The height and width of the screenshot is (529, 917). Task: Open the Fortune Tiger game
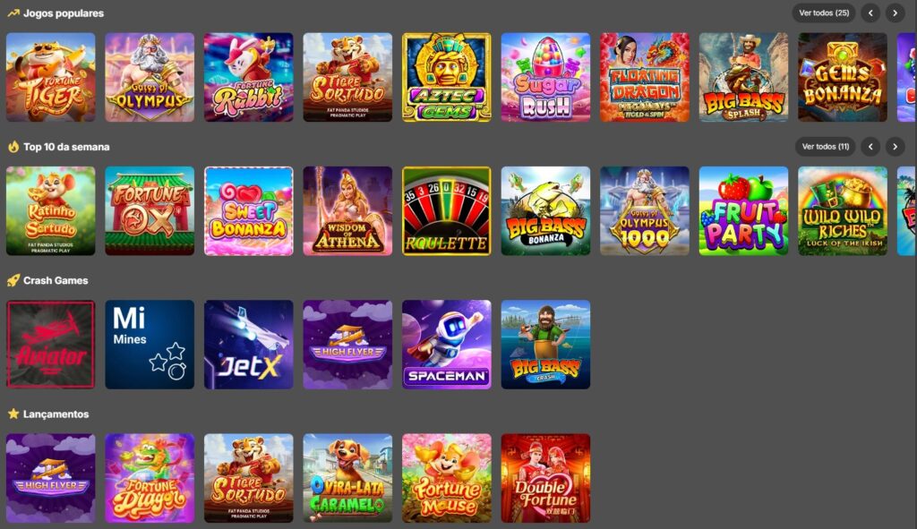(x=51, y=77)
